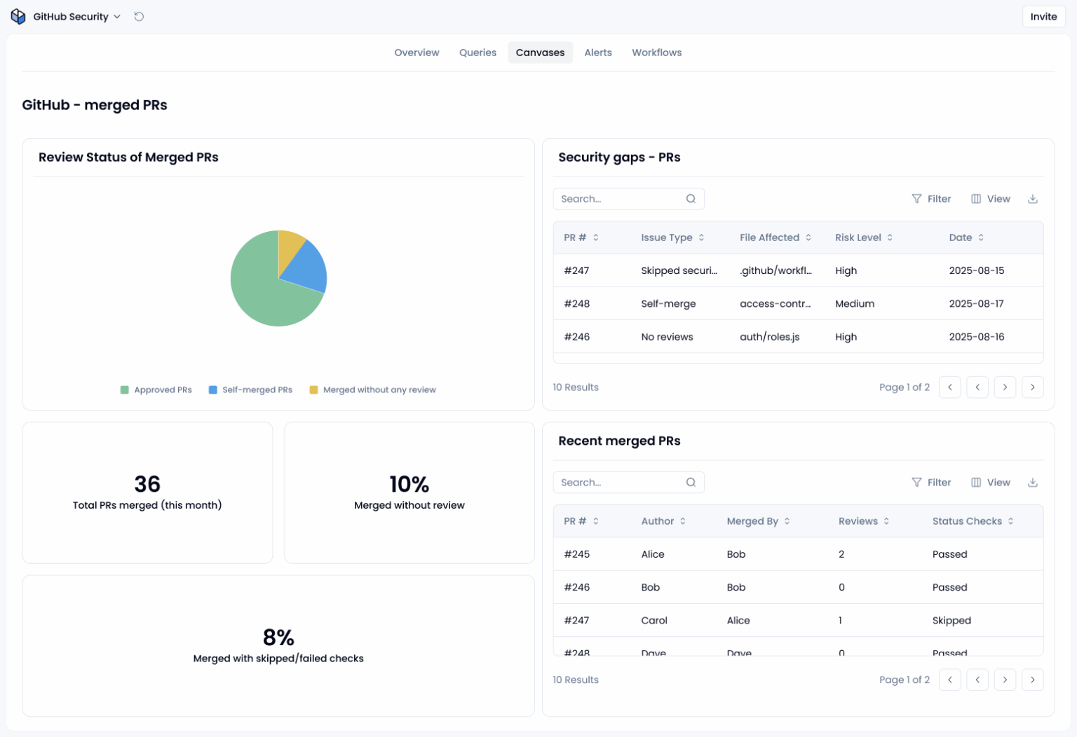Click the search magnifier in Security gaps search
The image size is (1077, 737).
click(691, 198)
